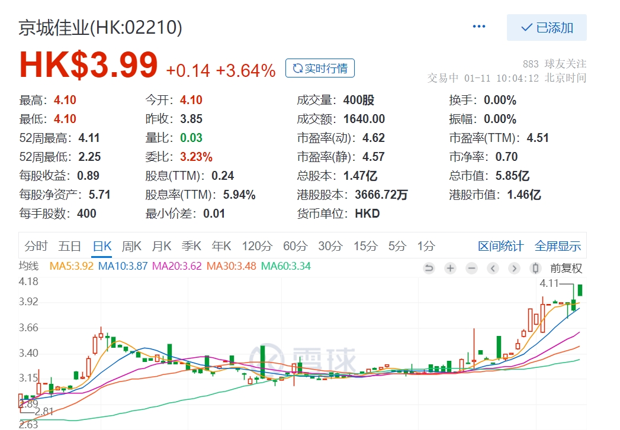Click the latest green candlestick on the chart
Screen dimensions: 620x430
tap(580, 290)
